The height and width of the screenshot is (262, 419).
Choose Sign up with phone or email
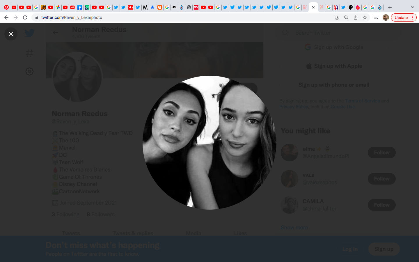point(334,85)
